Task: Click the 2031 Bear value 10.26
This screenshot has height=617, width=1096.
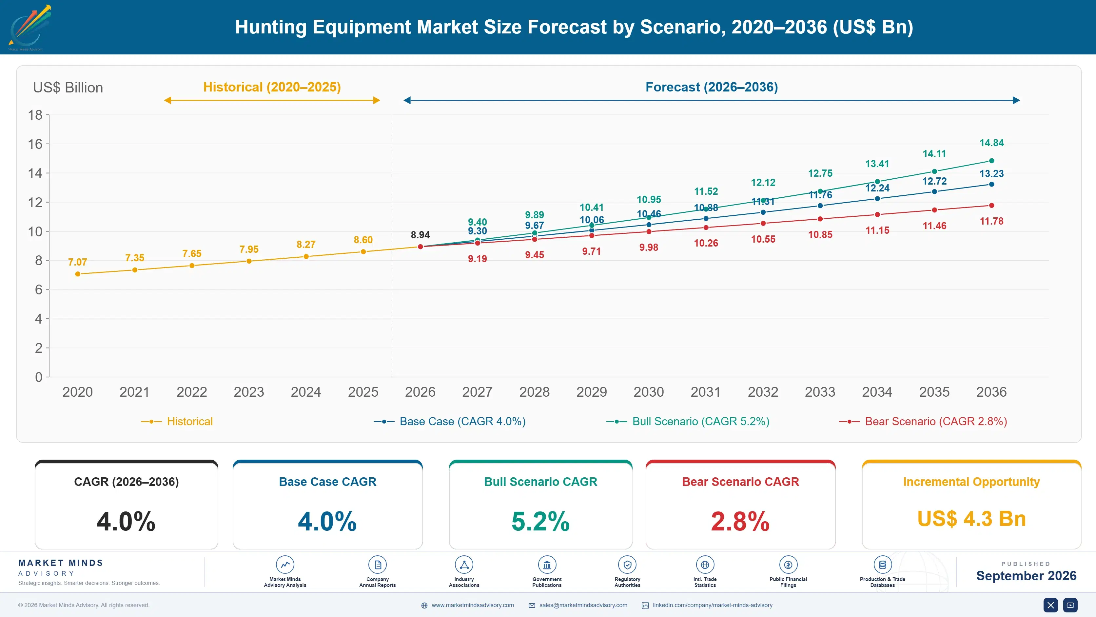Action: coord(706,243)
